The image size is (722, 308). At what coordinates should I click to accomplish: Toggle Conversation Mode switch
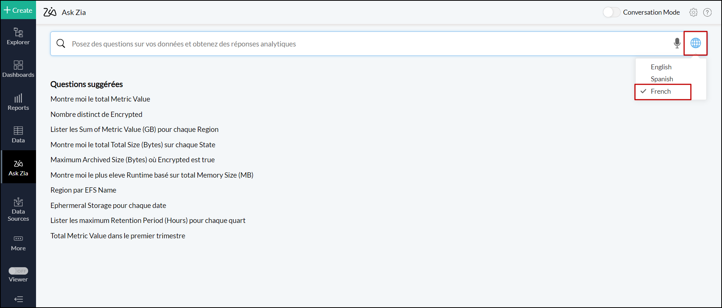(611, 12)
